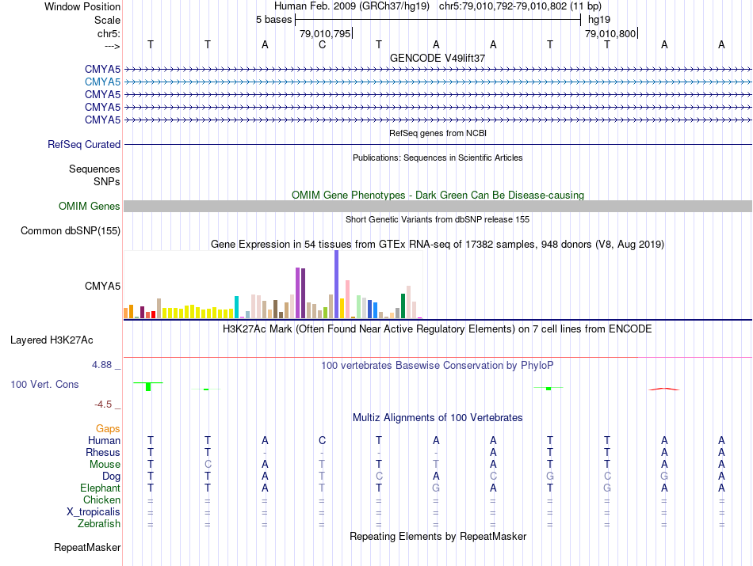Open the RefSeq Curated track label
The width and height of the screenshot is (753, 566).
pyautogui.click(x=84, y=144)
